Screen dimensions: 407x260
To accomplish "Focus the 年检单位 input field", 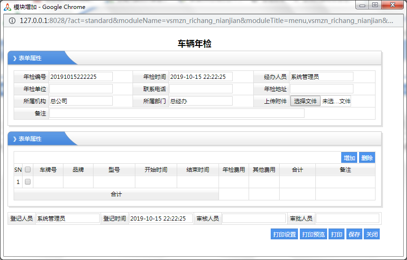I will point(81,89).
